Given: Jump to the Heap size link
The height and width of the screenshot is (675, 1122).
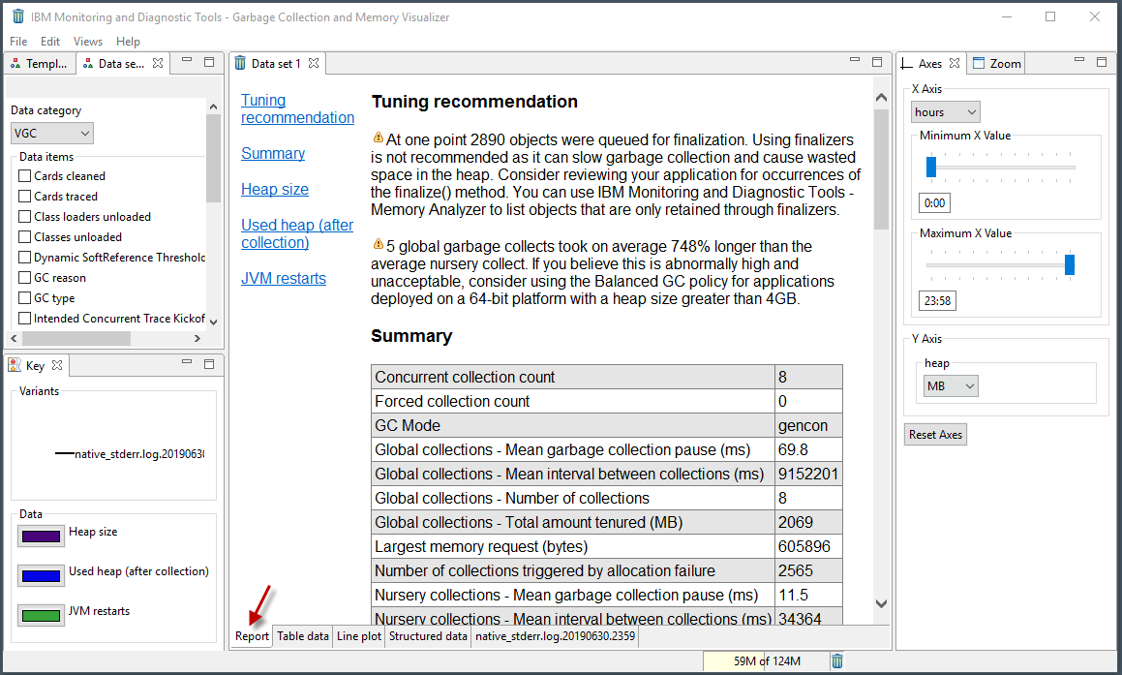Looking at the screenshot, I should [275, 189].
